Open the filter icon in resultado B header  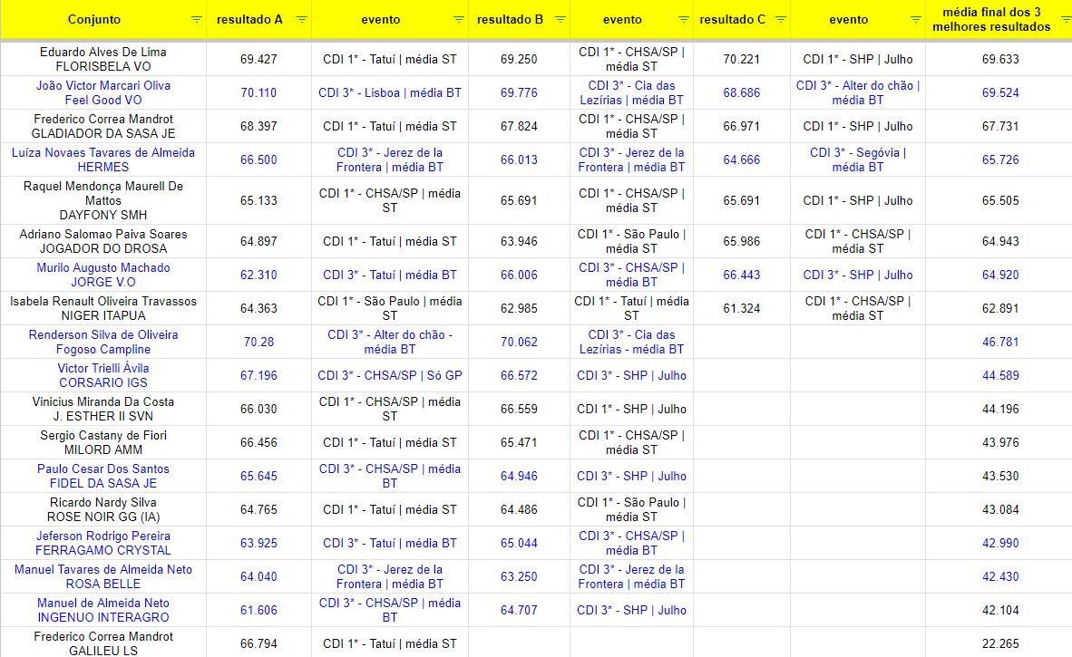(560, 19)
